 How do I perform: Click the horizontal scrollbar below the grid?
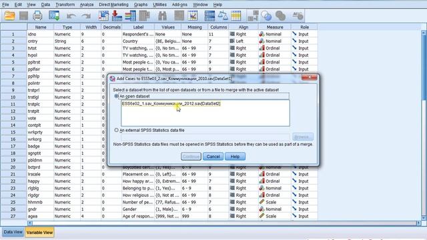click(x=224, y=223)
